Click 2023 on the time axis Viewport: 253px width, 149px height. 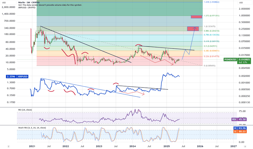coord(99,146)
